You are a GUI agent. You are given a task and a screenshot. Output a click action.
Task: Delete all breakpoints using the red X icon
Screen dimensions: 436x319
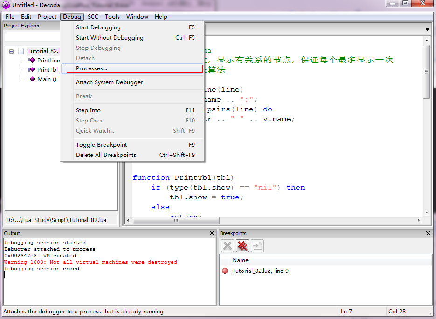(242, 246)
